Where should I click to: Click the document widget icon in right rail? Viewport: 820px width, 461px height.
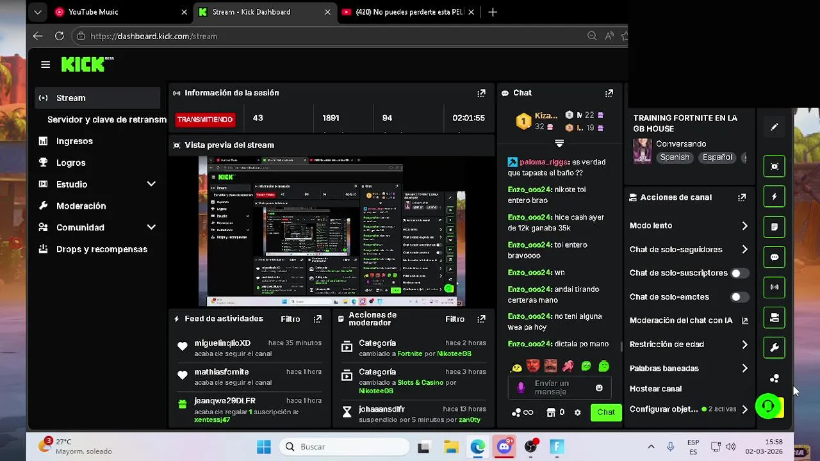pyautogui.click(x=775, y=227)
